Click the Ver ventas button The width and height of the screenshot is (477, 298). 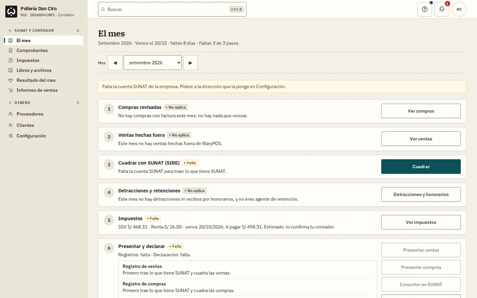tap(421, 139)
